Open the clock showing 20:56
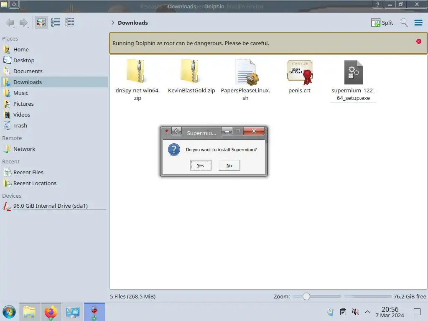The width and height of the screenshot is (428, 321). coord(390,312)
